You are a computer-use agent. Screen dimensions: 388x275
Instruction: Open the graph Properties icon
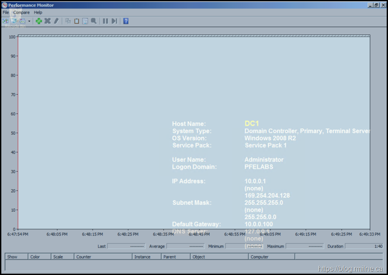click(85, 21)
